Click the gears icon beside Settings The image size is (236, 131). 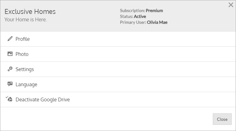coord(10,69)
